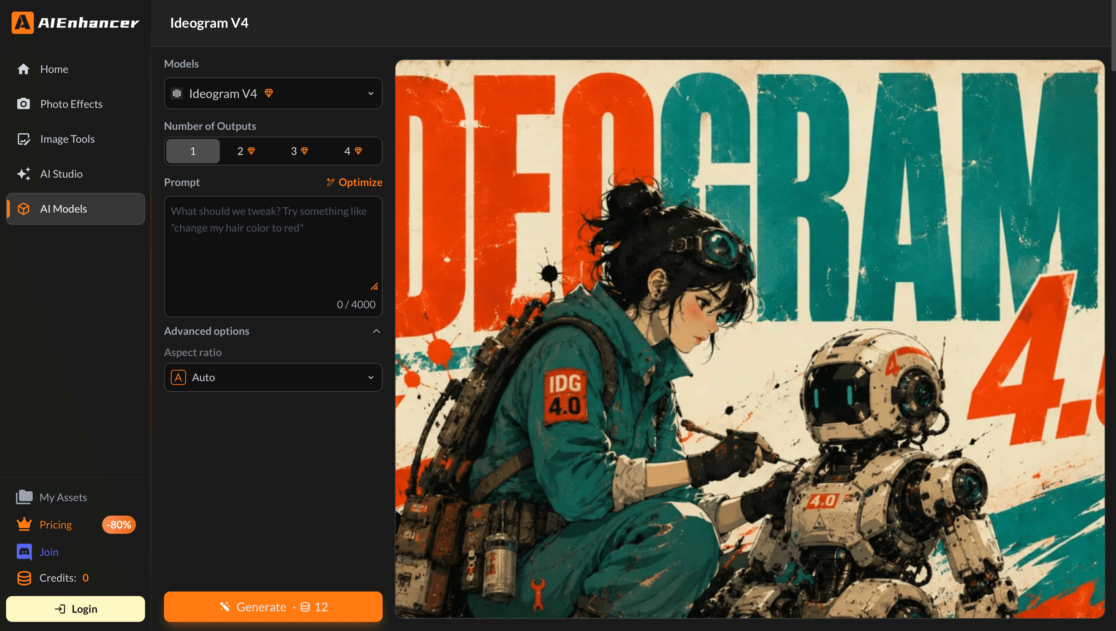Click the Image Tools edit icon

pos(24,139)
